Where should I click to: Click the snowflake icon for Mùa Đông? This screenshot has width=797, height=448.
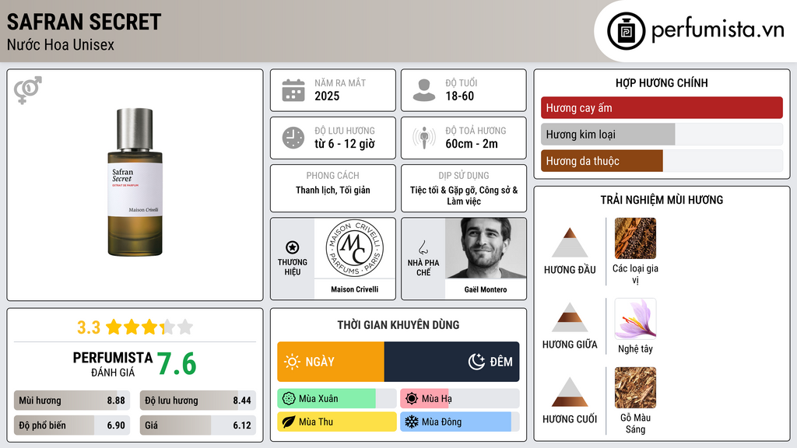(412, 422)
